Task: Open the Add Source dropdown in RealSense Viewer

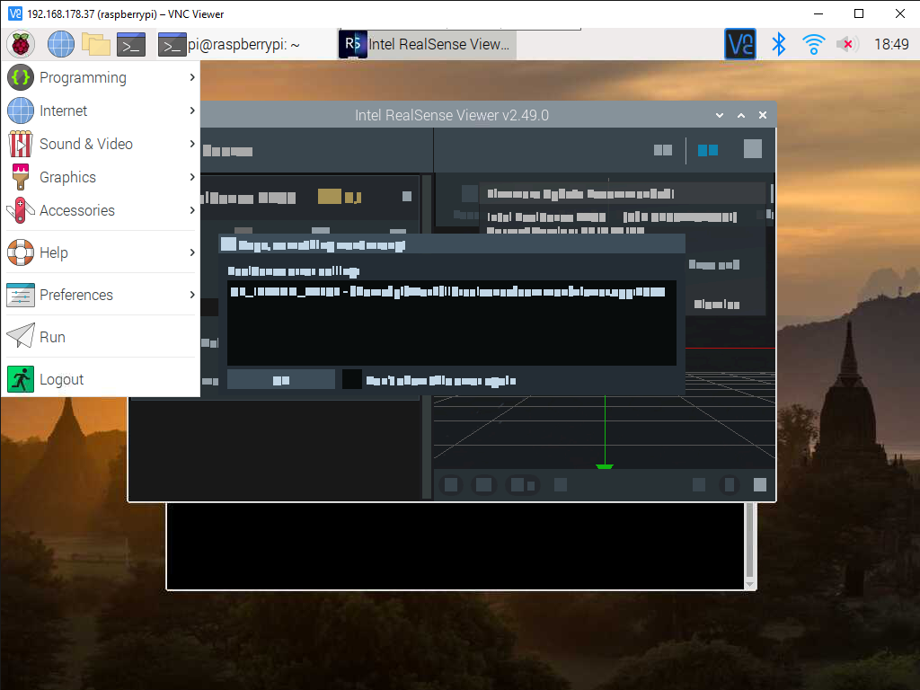Action: [x=227, y=151]
